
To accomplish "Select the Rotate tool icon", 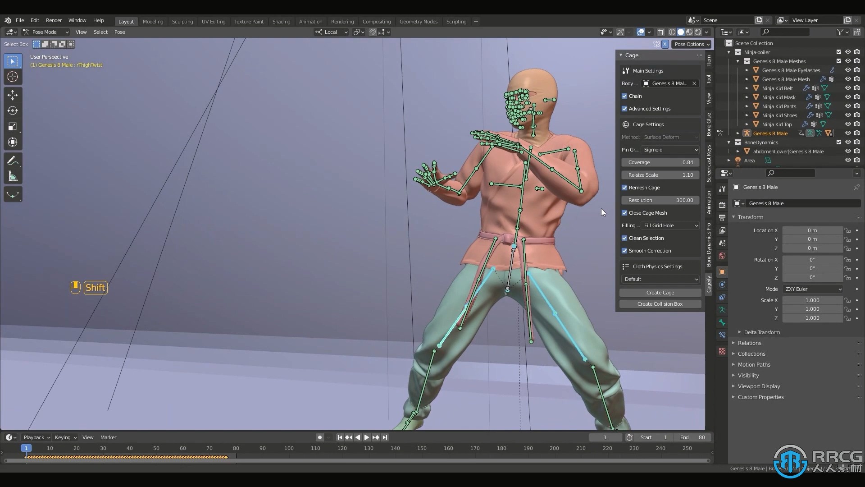I will [13, 110].
